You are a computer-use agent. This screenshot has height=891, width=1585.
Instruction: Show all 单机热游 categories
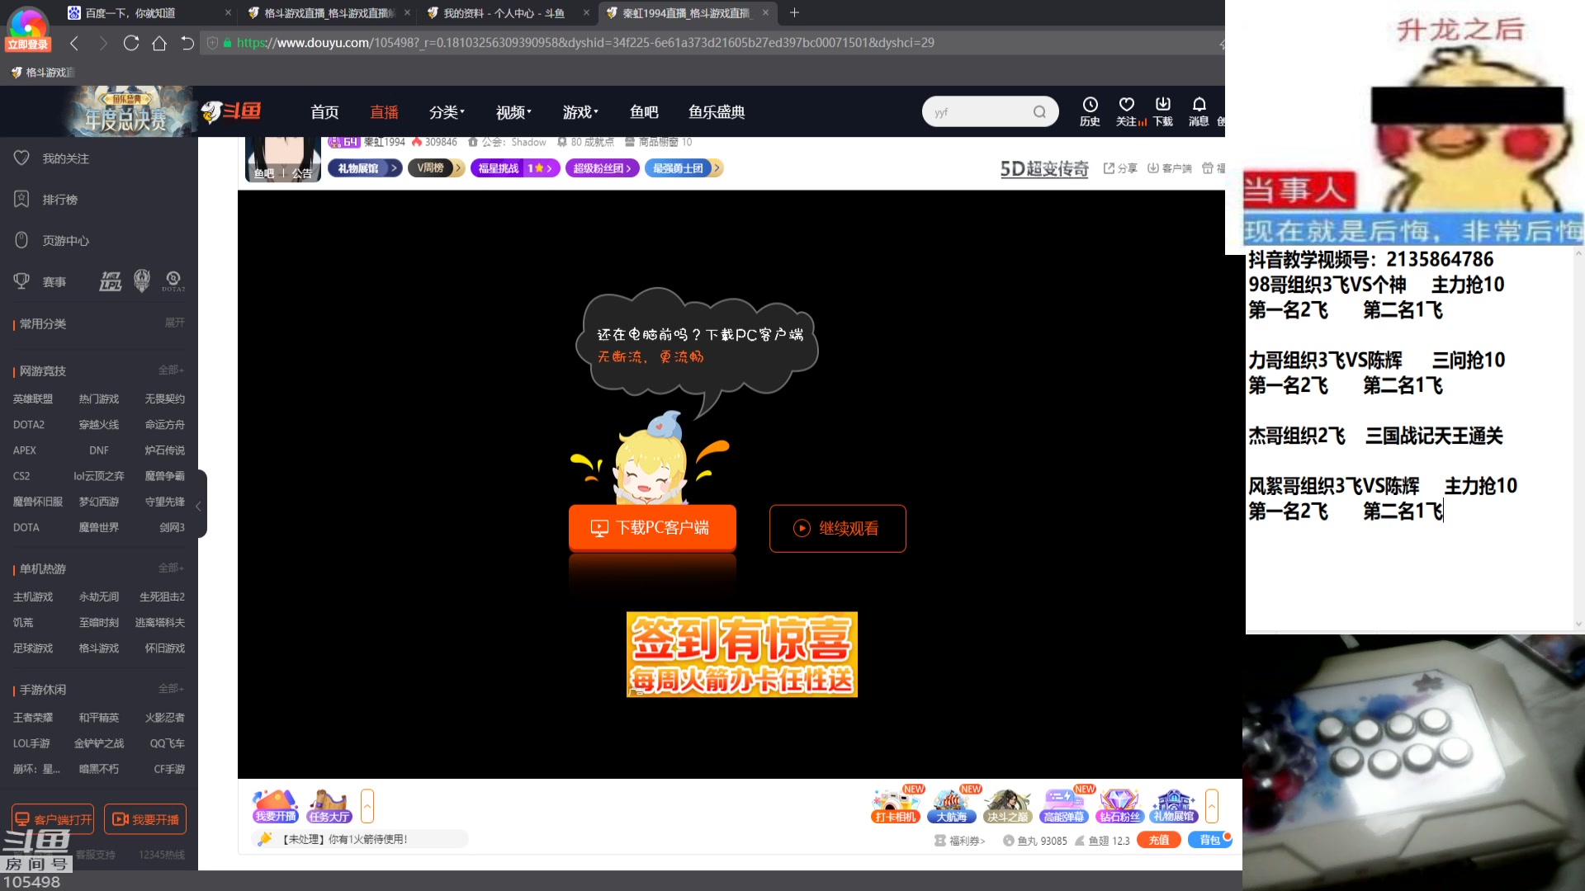point(171,568)
